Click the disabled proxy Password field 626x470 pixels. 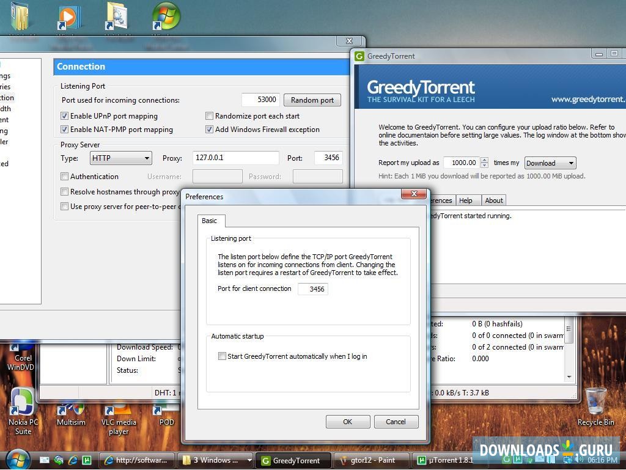[x=318, y=177]
